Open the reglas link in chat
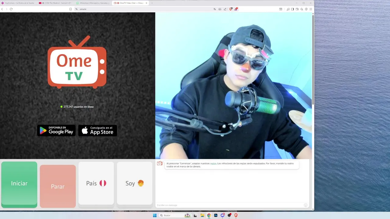 [x=213, y=163]
